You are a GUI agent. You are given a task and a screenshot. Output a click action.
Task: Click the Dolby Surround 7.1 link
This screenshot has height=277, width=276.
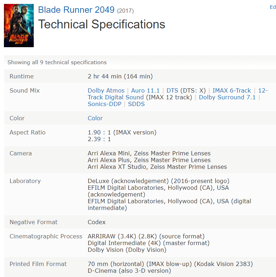(x=227, y=97)
